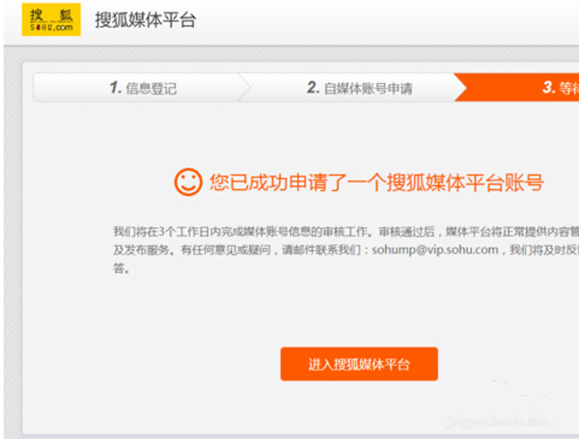Click the 进入搜狐媒体平台 button

click(x=359, y=364)
